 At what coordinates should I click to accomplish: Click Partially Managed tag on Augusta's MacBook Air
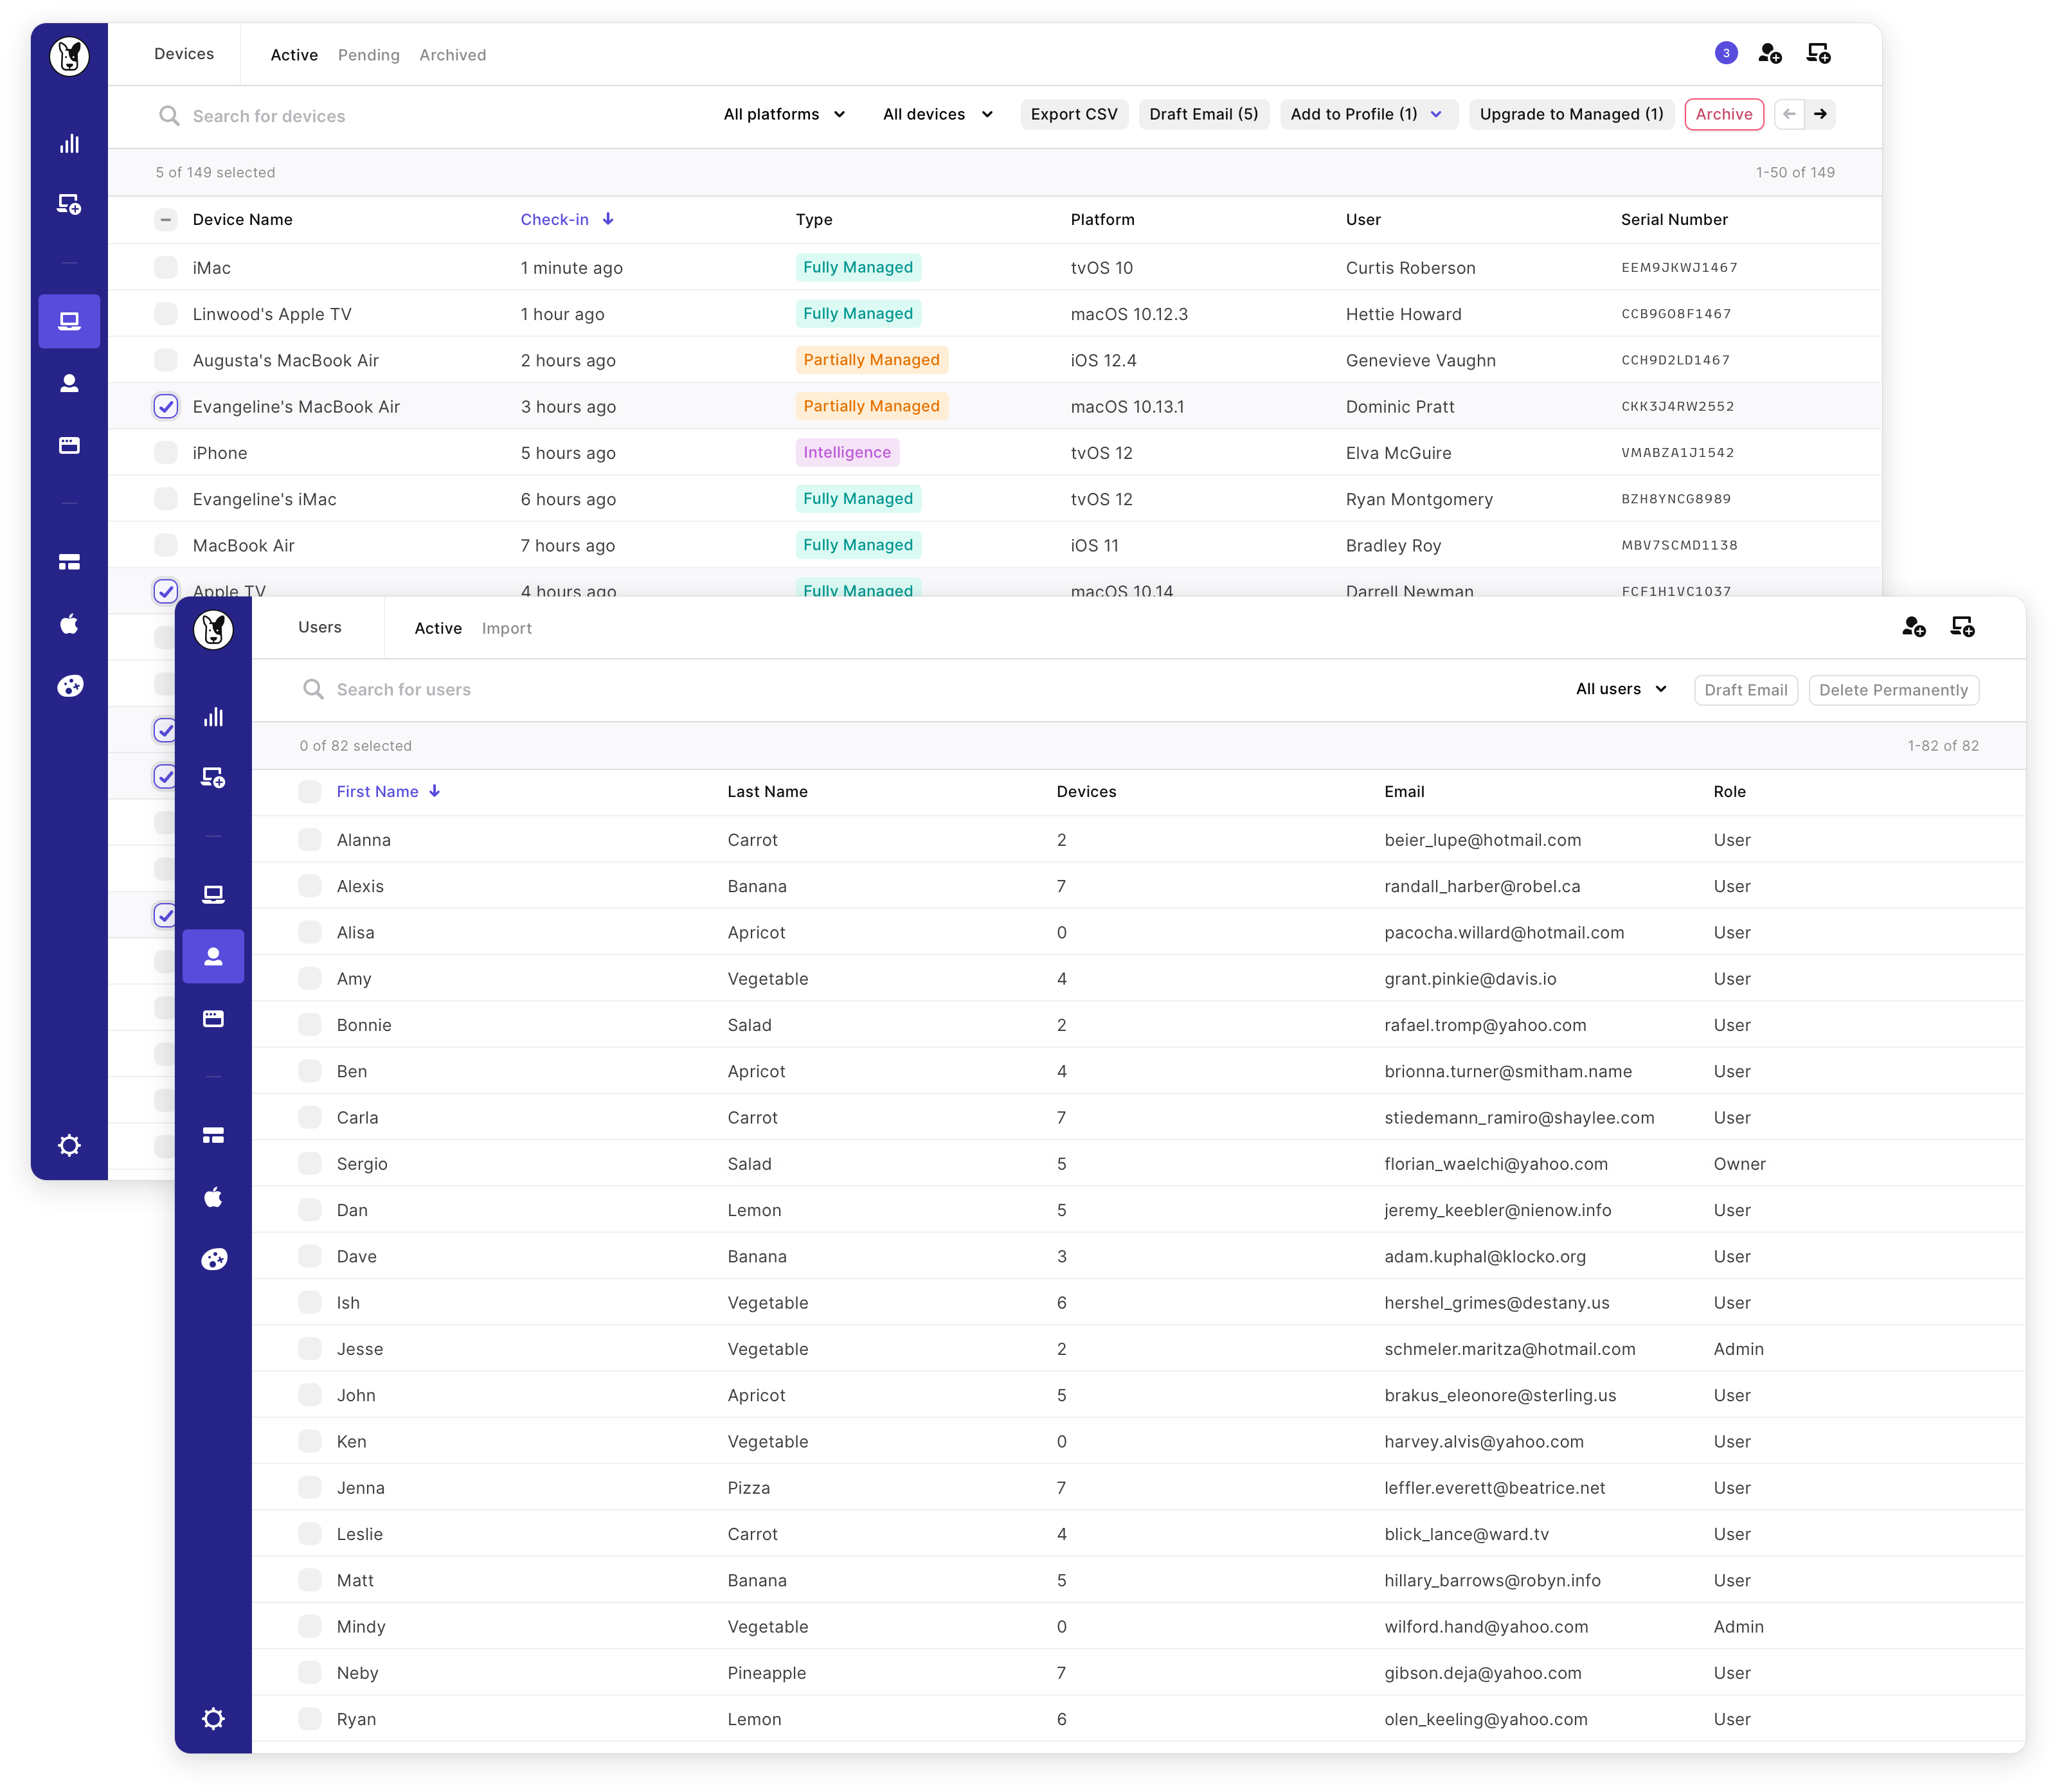(x=871, y=360)
